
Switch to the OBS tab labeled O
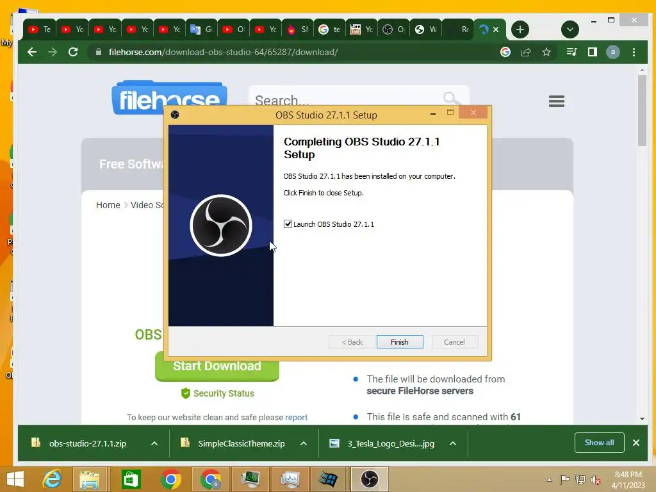click(x=394, y=29)
